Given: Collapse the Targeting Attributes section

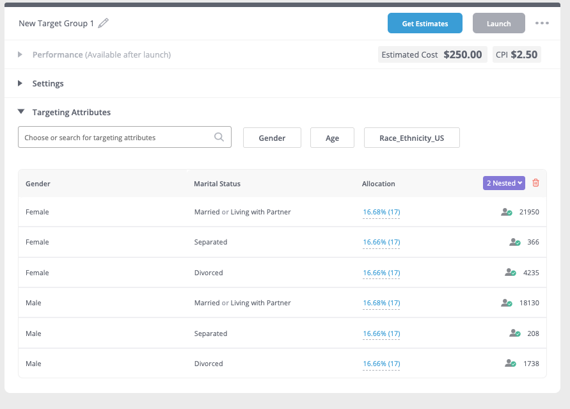Looking at the screenshot, I should pyautogui.click(x=21, y=111).
